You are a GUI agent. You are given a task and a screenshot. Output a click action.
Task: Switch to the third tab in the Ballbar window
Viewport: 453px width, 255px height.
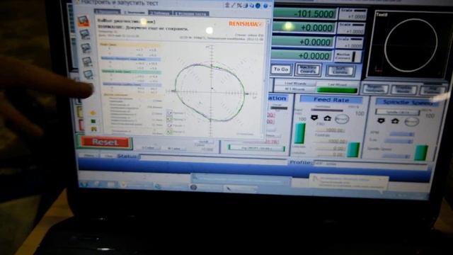tap(160, 13)
